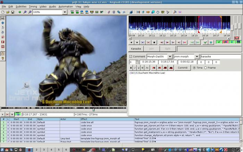Create a new subtitles file
Viewport: 243px width, 152px height.
[x=3, y=12]
